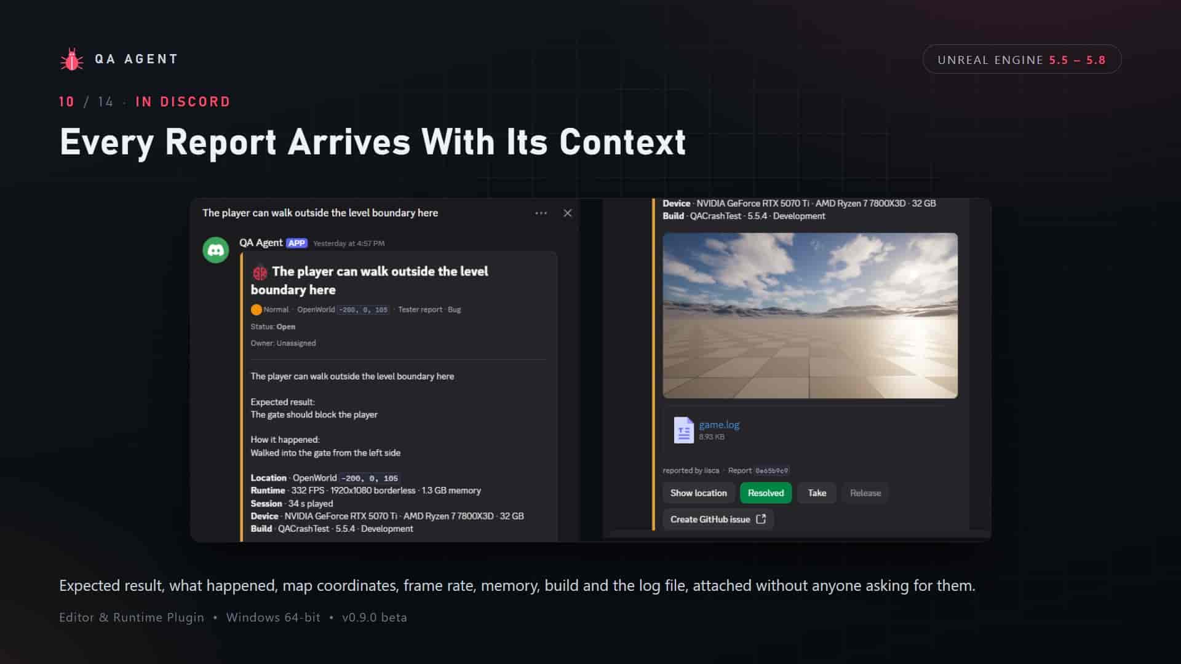This screenshot has height=664, width=1181.
Task: Click the Device line in the right panel
Action: (800, 204)
